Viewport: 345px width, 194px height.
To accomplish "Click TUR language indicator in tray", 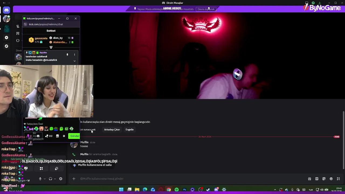I will click(x=310, y=190).
